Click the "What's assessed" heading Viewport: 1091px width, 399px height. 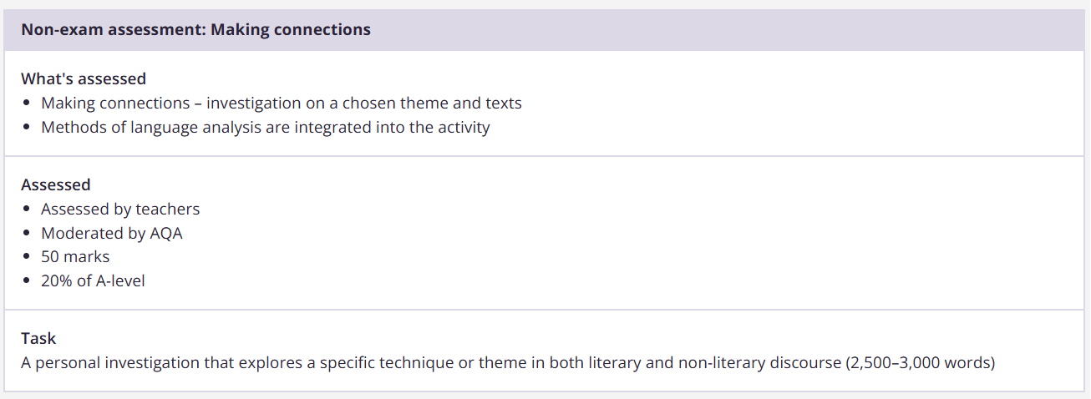[x=84, y=78]
